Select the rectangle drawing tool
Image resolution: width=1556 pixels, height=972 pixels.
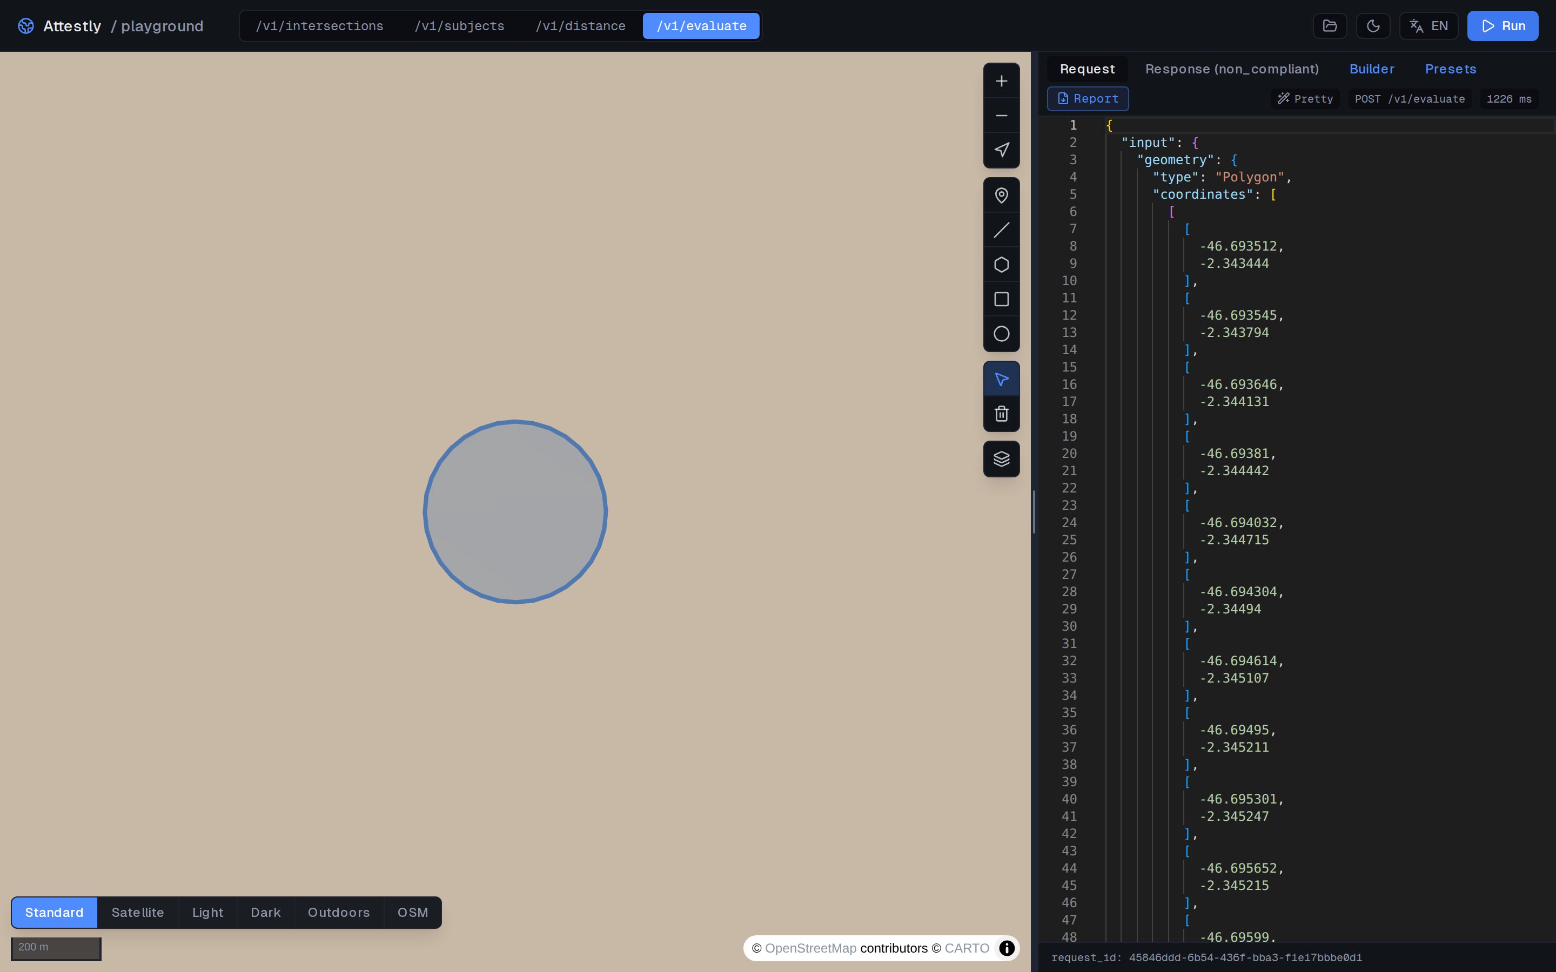tap(1001, 300)
